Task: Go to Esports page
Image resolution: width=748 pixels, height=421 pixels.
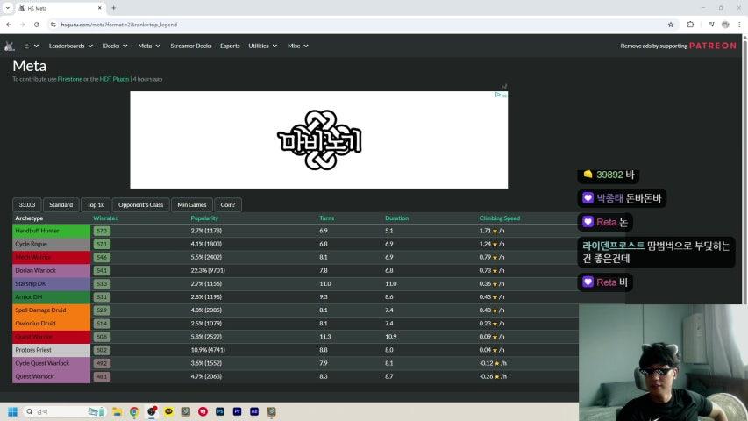Action: coord(230,46)
